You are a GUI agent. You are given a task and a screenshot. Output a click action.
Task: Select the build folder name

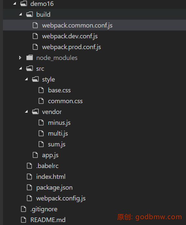[43, 14]
